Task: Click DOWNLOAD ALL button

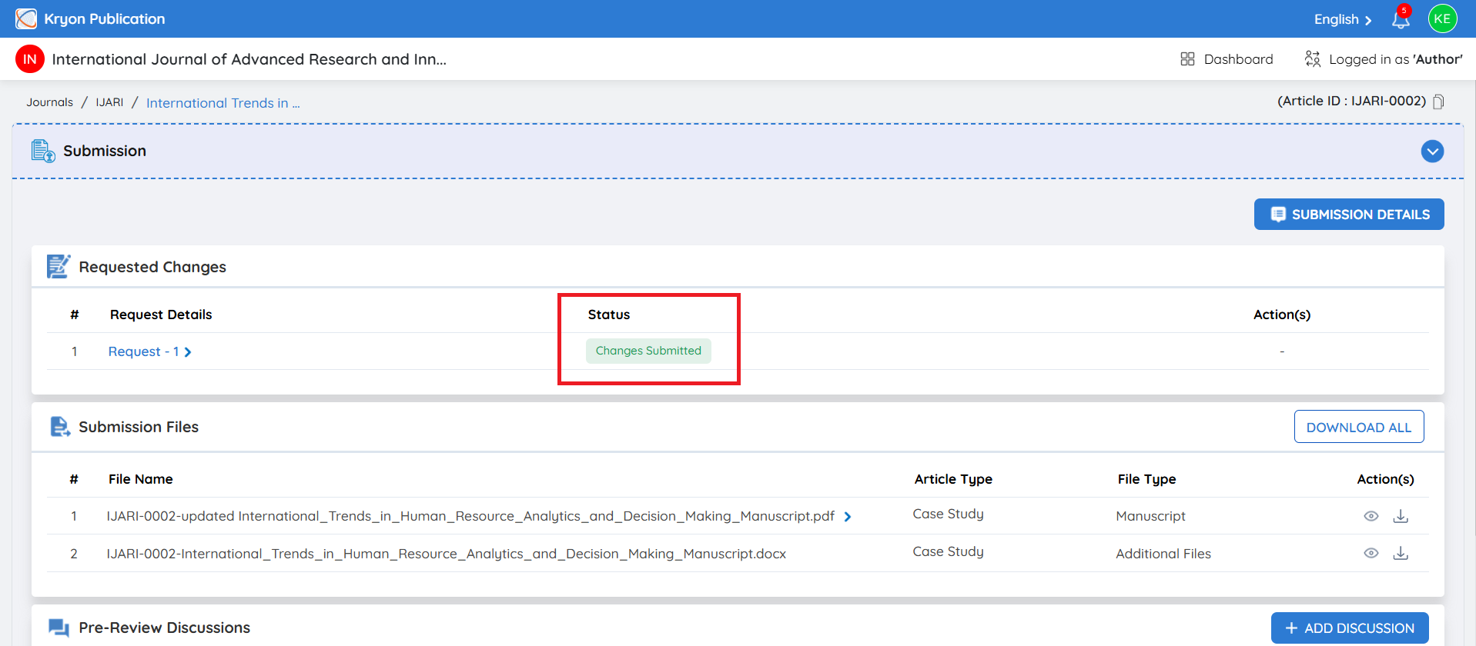Action: [1359, 427]
